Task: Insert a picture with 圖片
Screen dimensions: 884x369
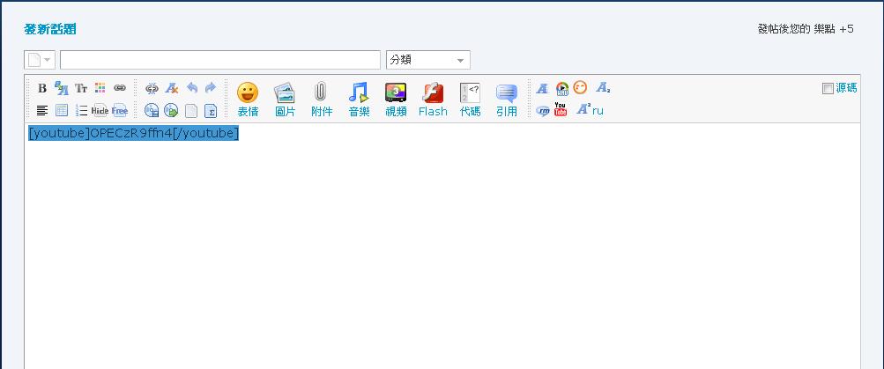Action: (285, 100)
